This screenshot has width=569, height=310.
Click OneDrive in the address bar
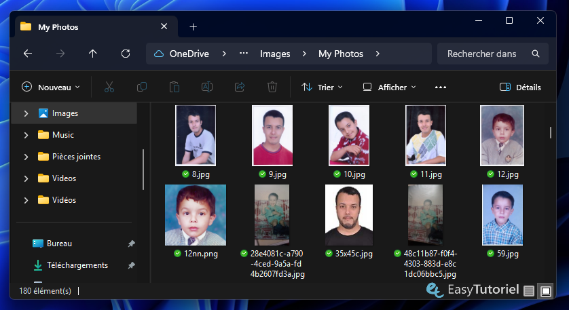tap(189, 54)
